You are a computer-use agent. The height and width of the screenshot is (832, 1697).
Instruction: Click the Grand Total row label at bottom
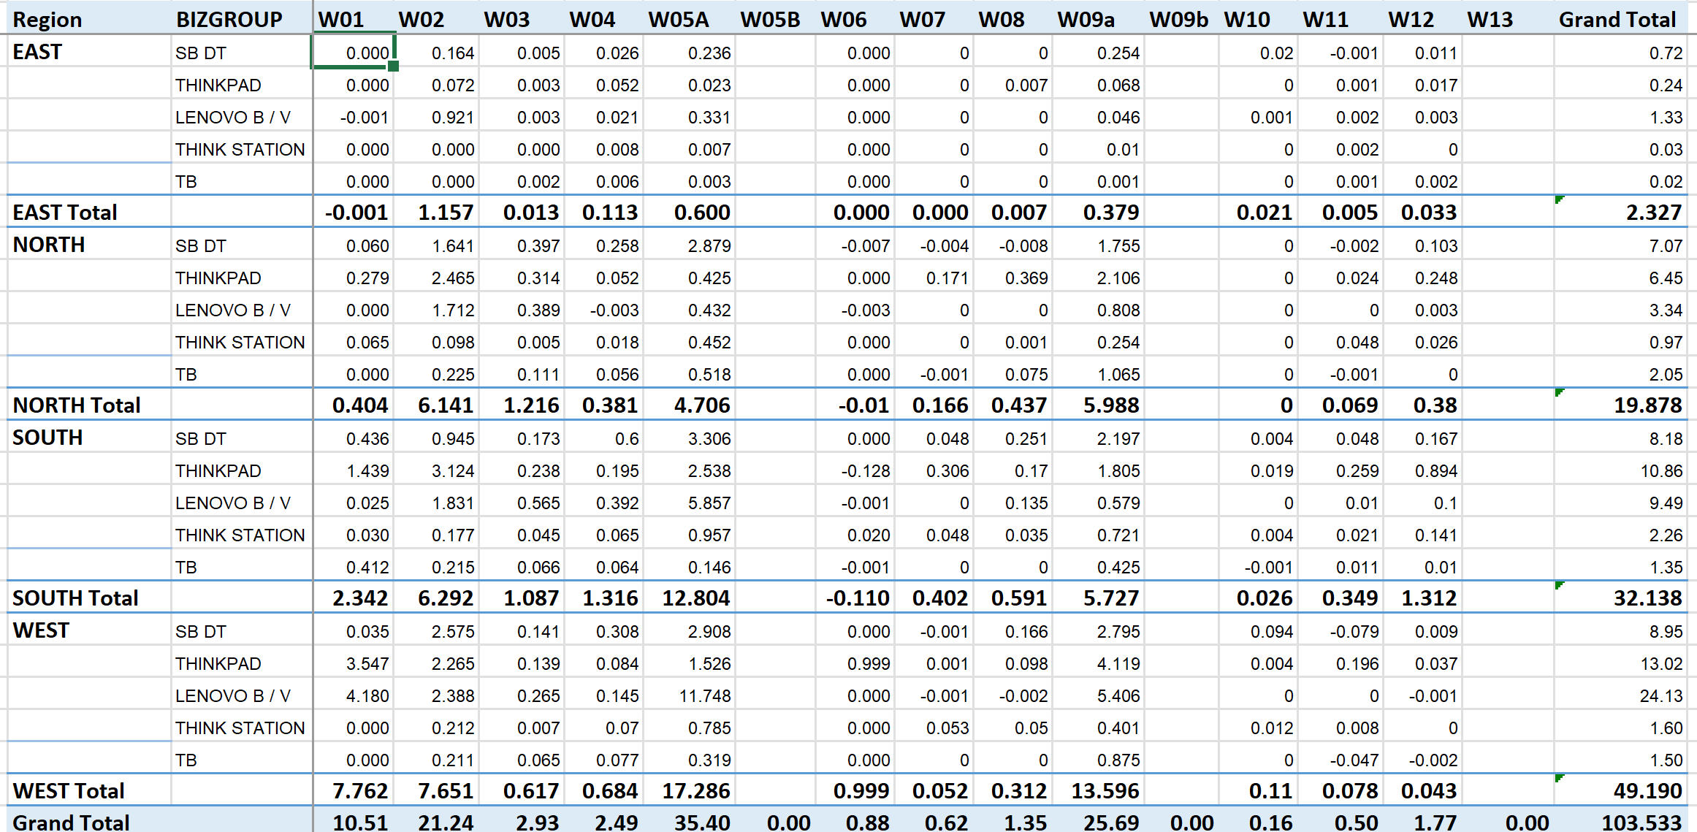point(71,823)
